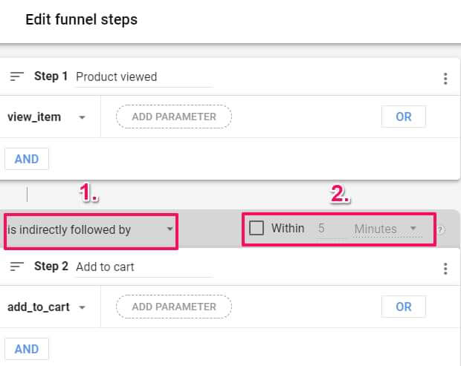461x366 pixels.
Task: Click the AND button under Step 1
Action: 27,159
